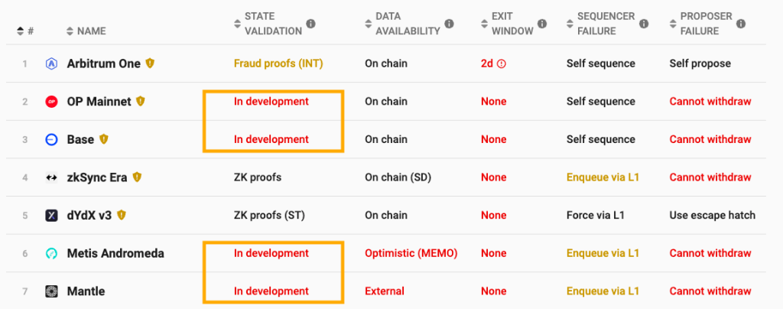Click the dYdX v3 logo icon

pyautogui.click(x=51, y=216)
